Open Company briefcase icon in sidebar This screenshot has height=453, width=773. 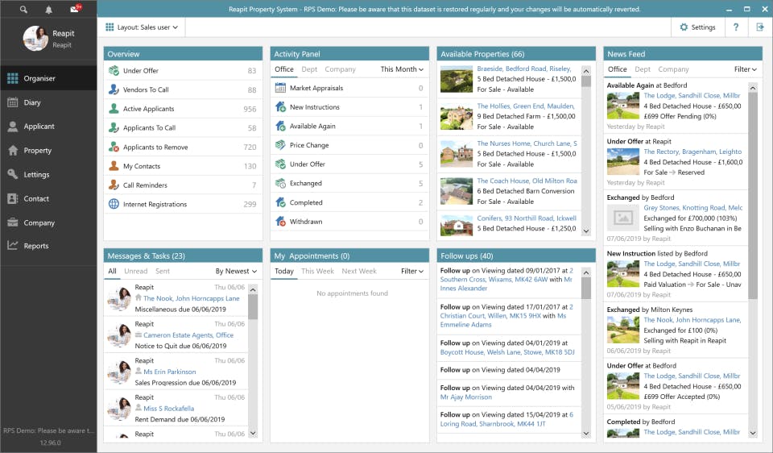tap(13, 222)
